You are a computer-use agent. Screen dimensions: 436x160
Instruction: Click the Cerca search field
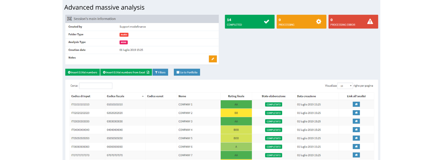[x=96, y=86]
